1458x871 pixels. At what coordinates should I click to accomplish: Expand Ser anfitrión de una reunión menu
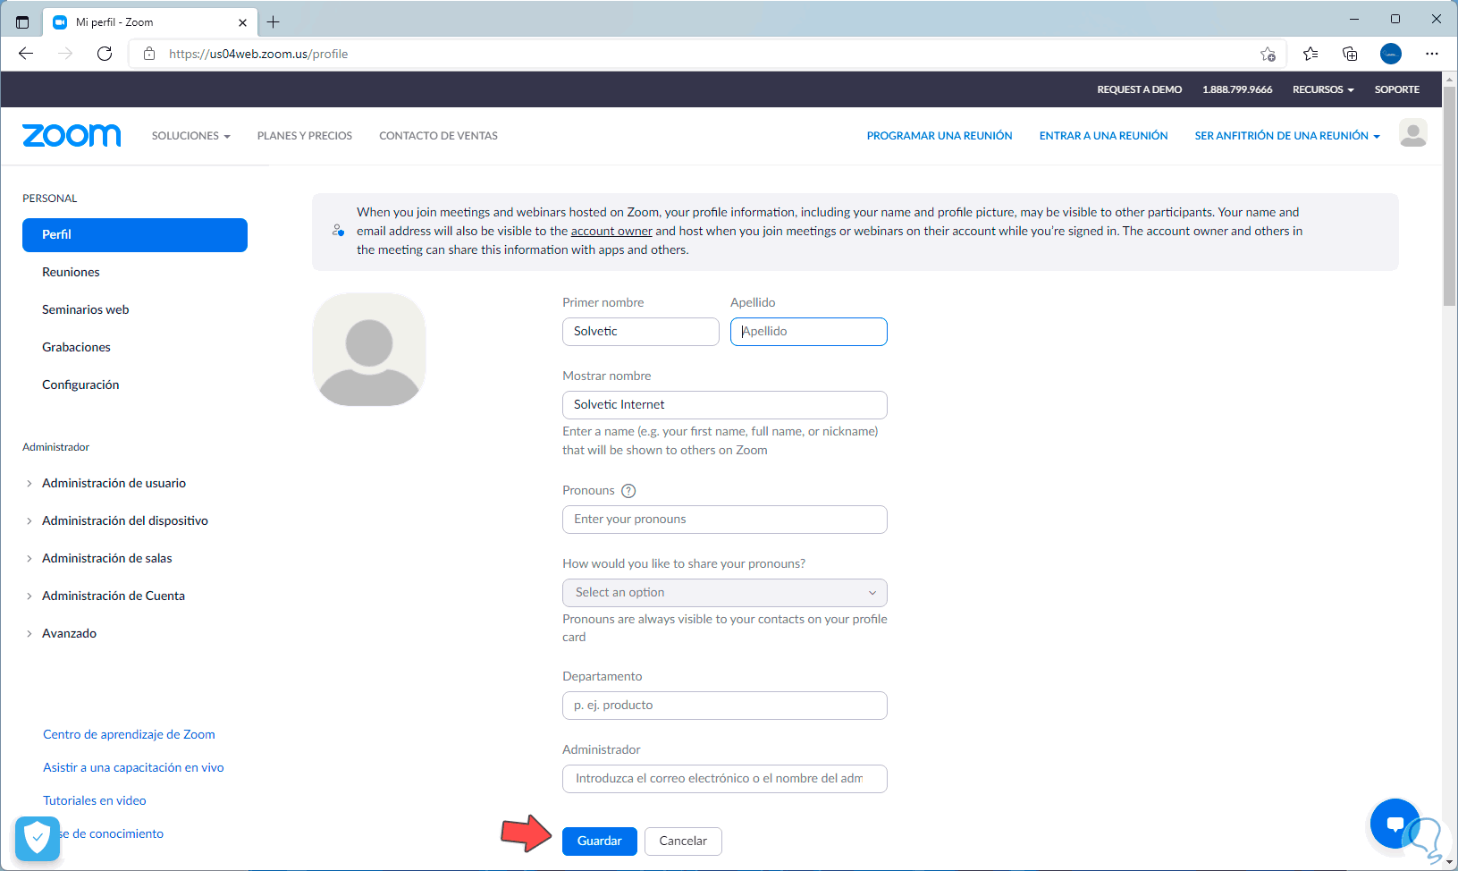pyautogui.click(x=1287, y=136)
